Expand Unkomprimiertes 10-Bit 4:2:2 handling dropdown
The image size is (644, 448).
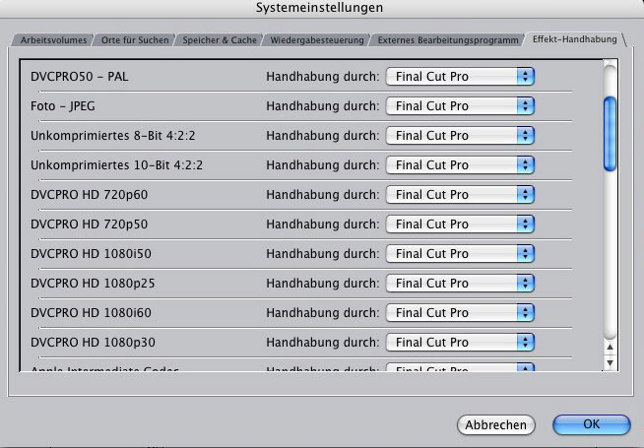pyautogui.click(x=459, y=164)
